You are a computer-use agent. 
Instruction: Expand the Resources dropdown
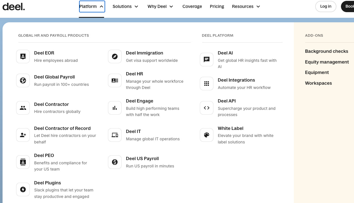pos(246,6)
